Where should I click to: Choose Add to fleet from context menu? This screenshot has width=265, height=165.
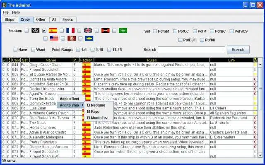pos(70,99)
